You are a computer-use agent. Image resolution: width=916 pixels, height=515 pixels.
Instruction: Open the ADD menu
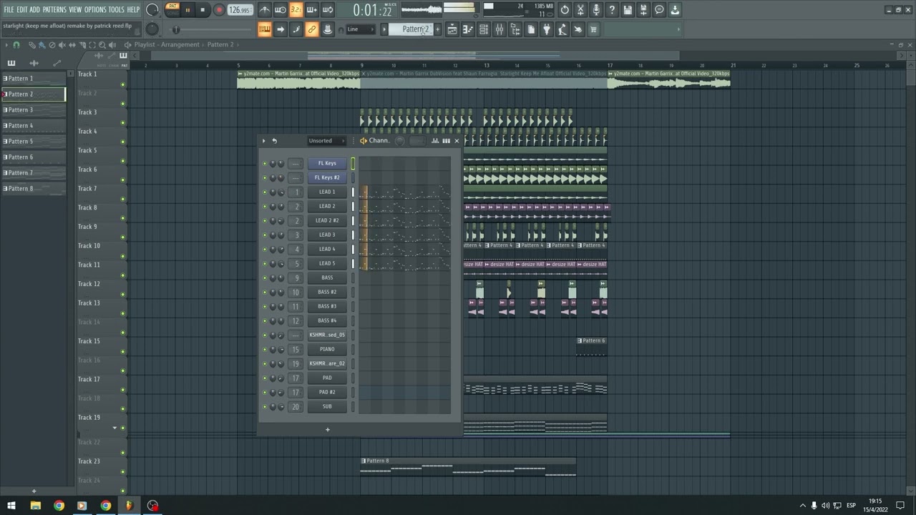coord(34,9)
